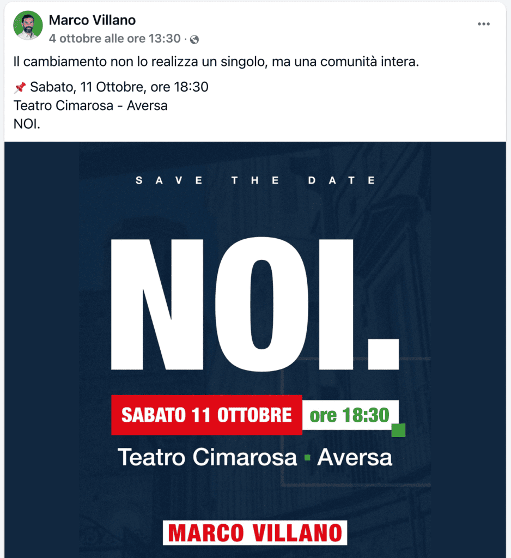Click "SAVE THE DATE" text on the poster
This screenshot has width=511, height=558.
click(255, 181)
